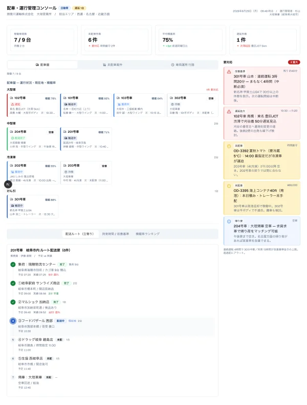
Task: Click the truck icon on 203号車 card
Action: tap(64, 166)
